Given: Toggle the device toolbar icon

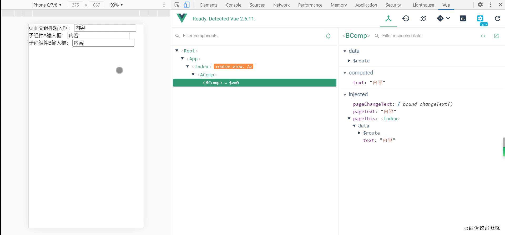Looking at the screenshot, I should click(187, 5).
